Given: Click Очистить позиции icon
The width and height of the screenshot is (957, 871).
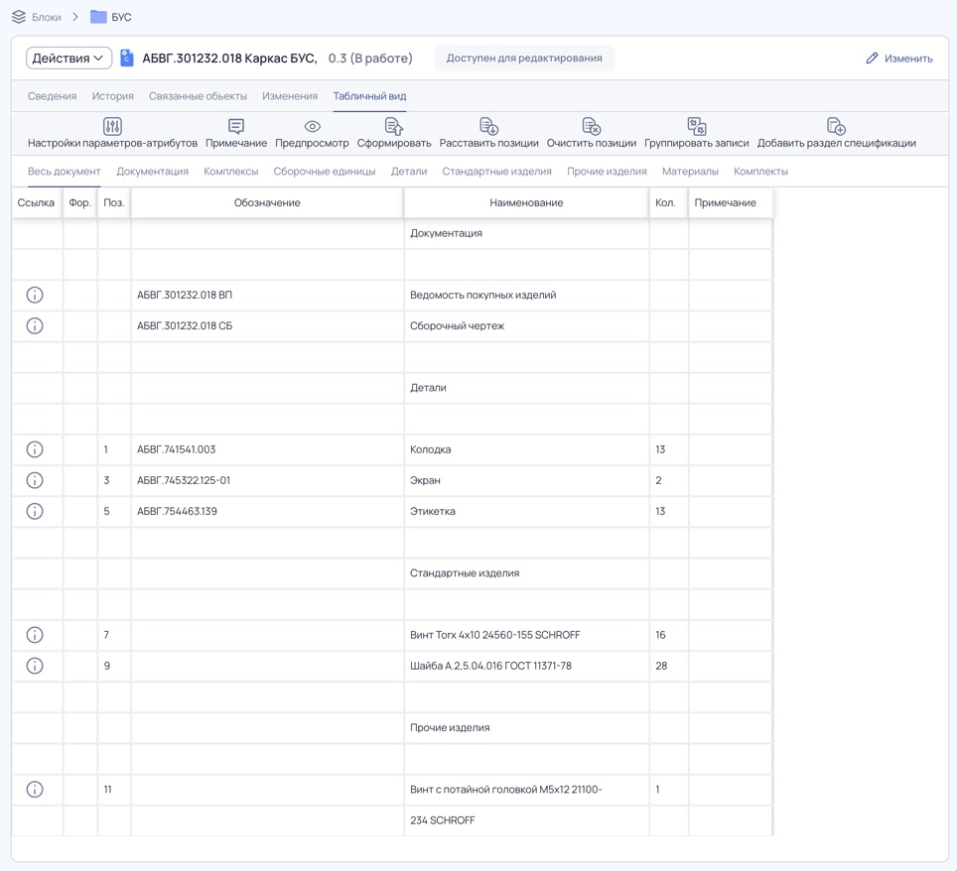Looking at the screenshot, I should coord(592,126).
